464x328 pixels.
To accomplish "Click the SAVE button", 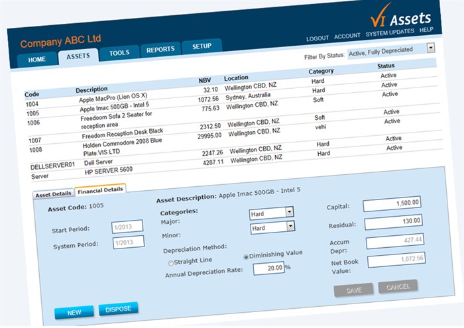I will (x=354, y=290).
